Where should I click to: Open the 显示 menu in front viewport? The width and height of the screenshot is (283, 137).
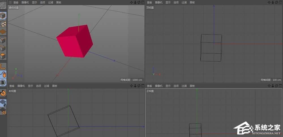(x=168, y=86)
